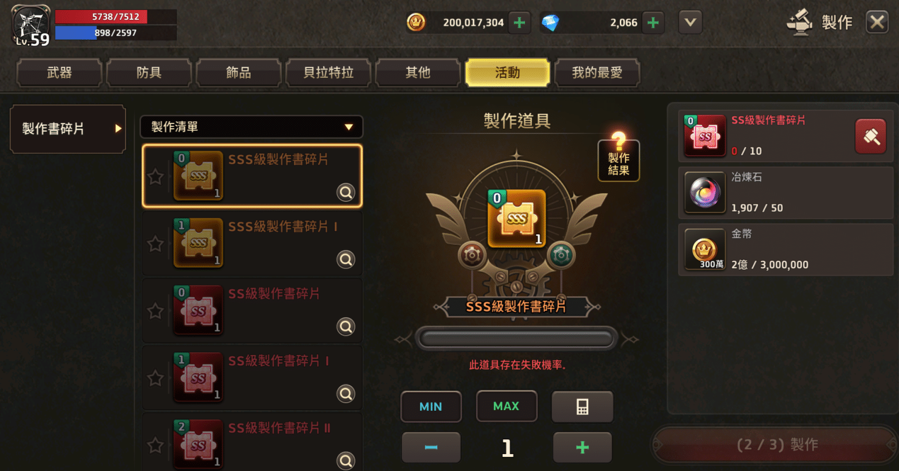899x471 pixels.
Task: Open the 我的最愛 tab
Action: [x=597, y=73]
